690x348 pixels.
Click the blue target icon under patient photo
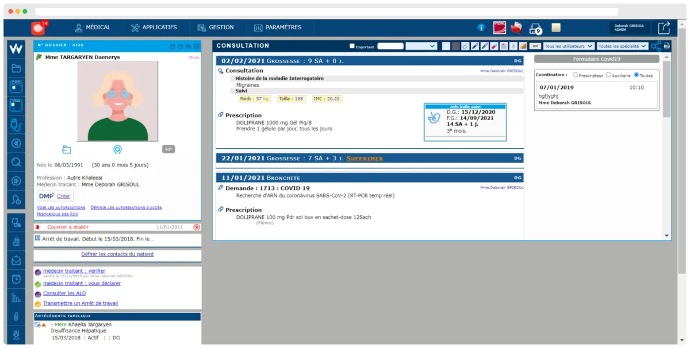point(117,149)
